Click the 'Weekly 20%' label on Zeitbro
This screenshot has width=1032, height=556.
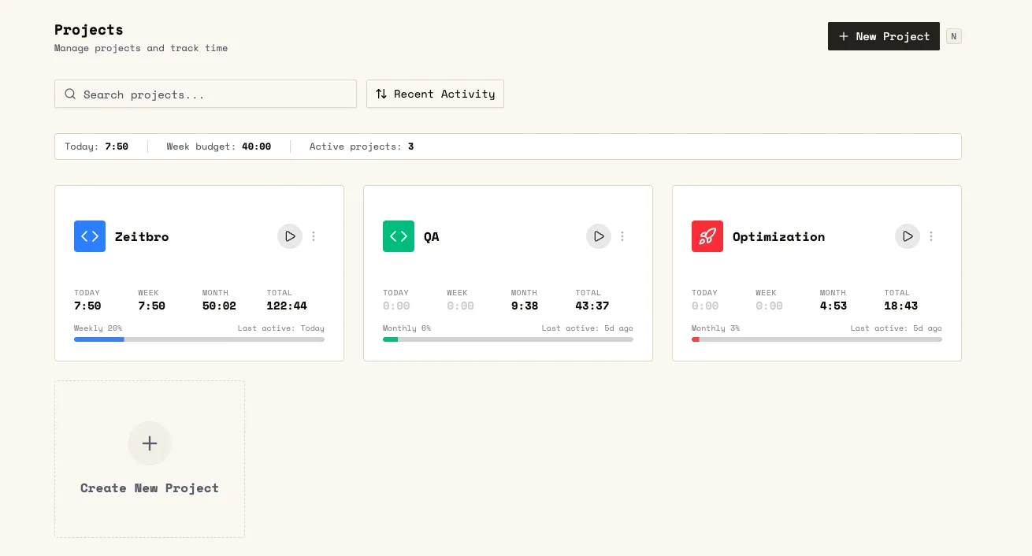click(x=98, y=328)
